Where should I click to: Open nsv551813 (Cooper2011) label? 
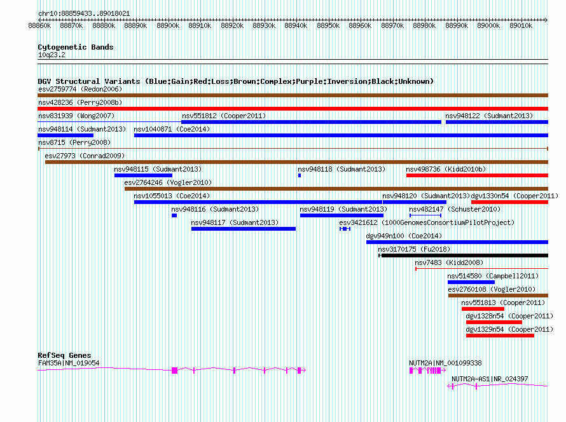pyautogui.click(x=503, y=303)
